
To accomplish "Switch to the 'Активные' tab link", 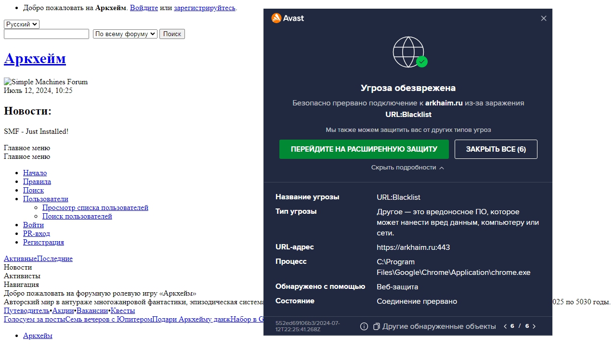I will [x=20, y=259].
